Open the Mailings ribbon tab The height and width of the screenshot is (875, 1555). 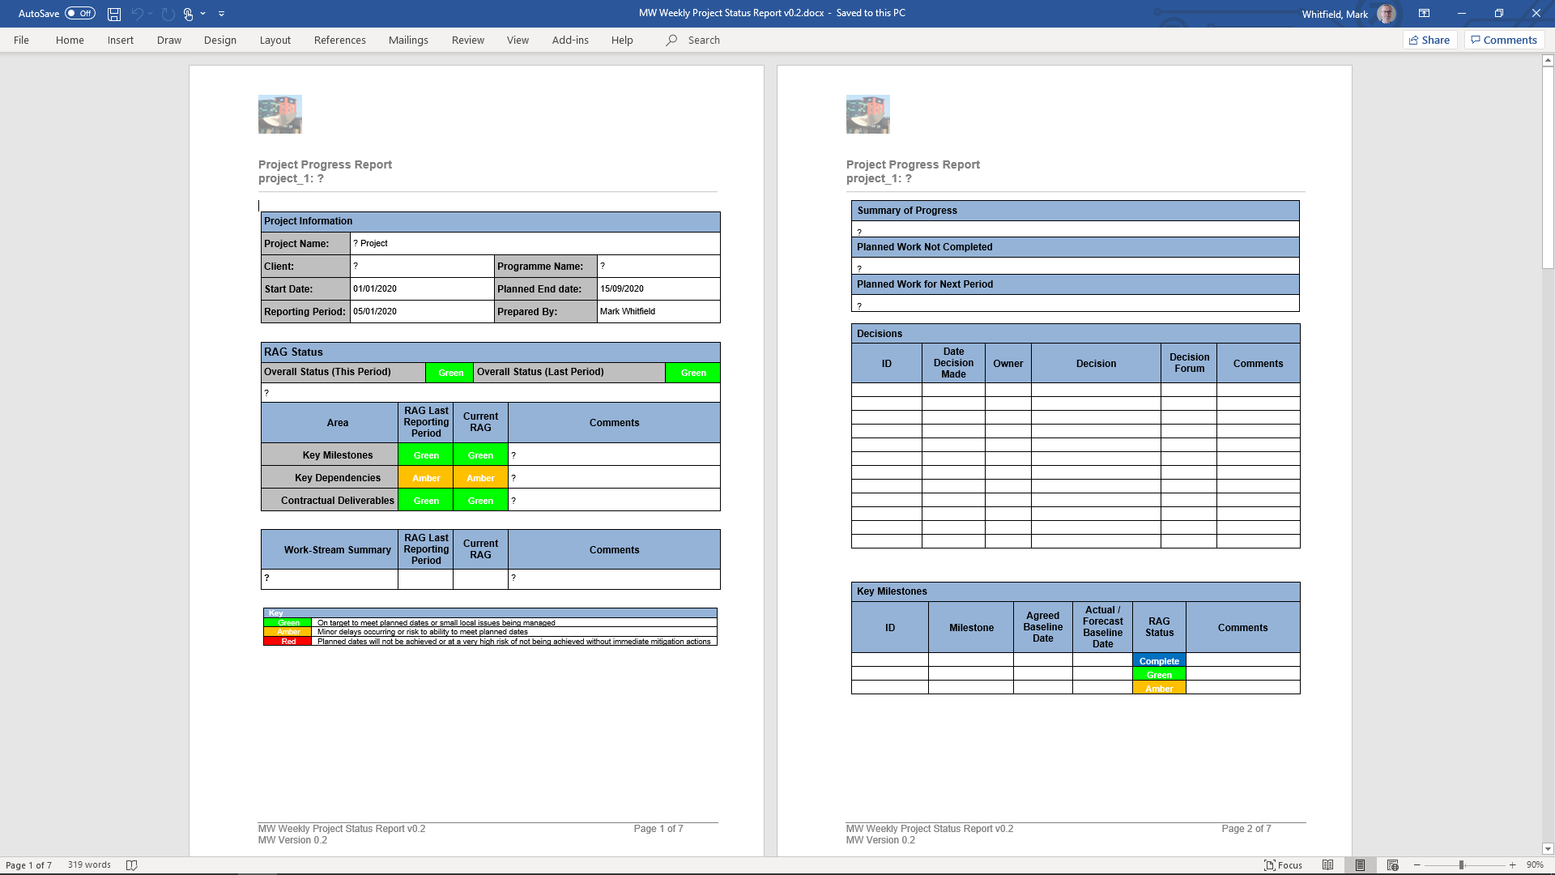click(x=408, y=40)
